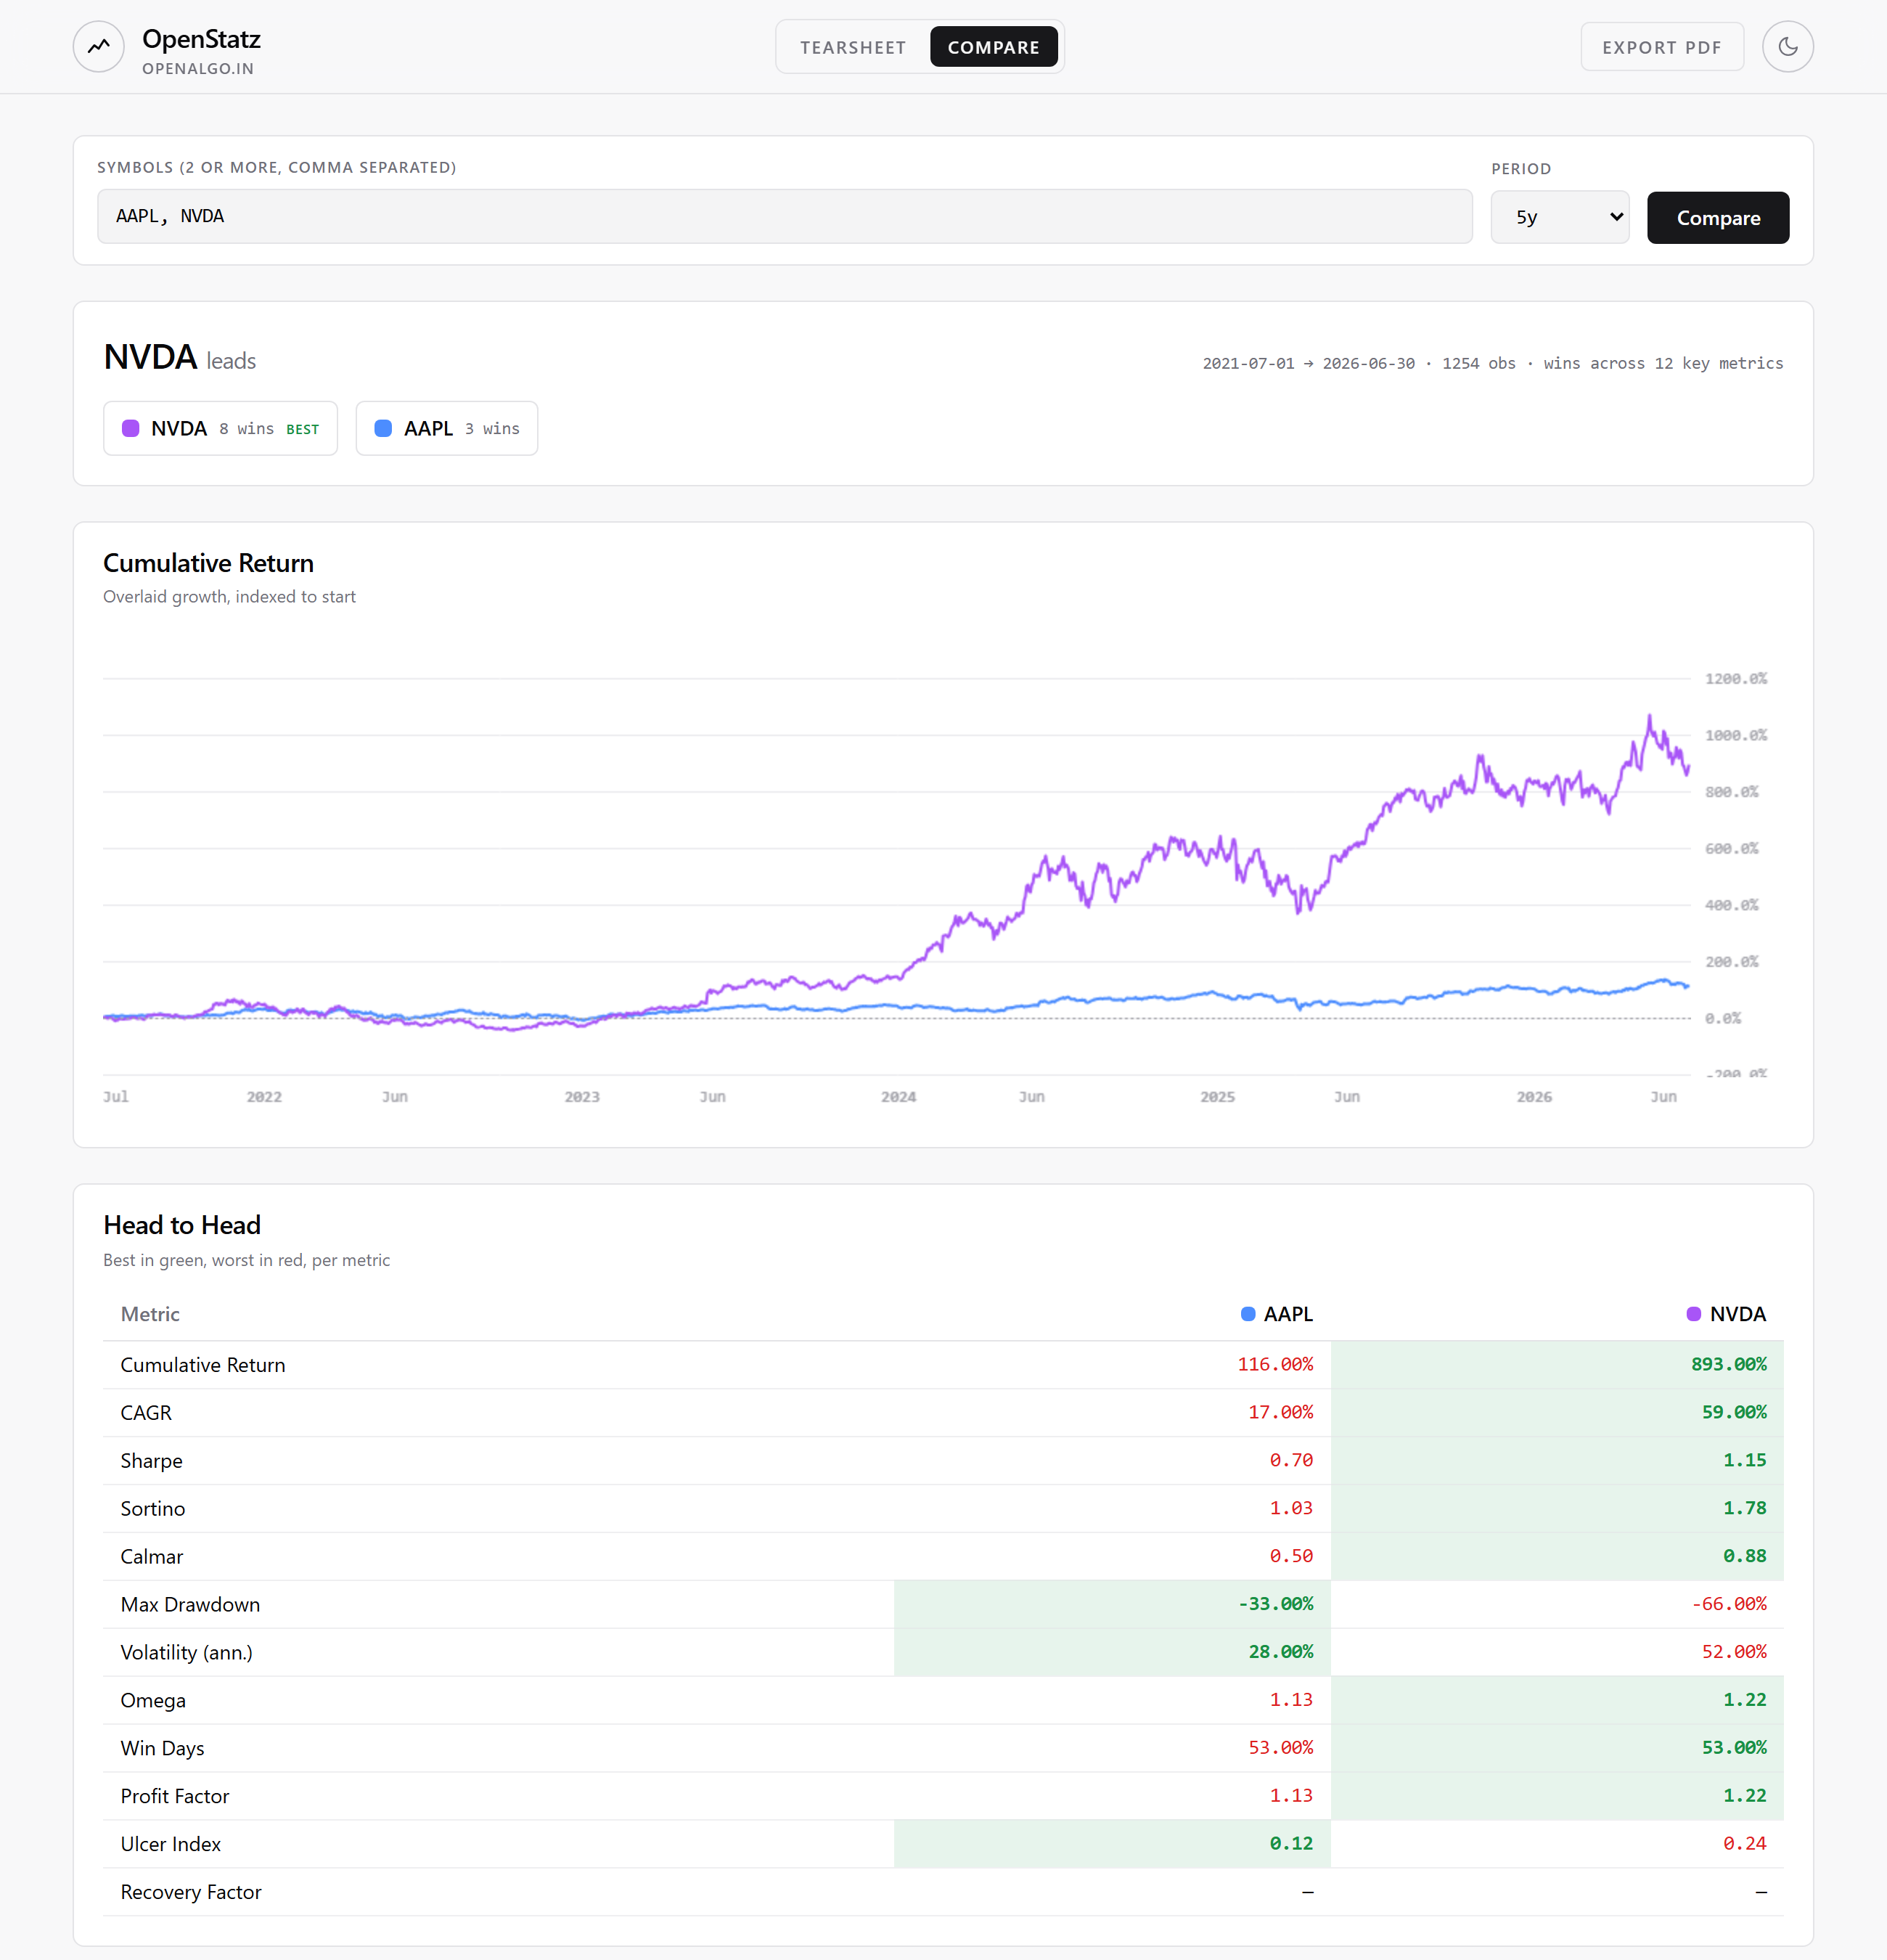Click the purple NVDA color swatch in wins chip
The image size is (1887, 1960).
(130, 428)
